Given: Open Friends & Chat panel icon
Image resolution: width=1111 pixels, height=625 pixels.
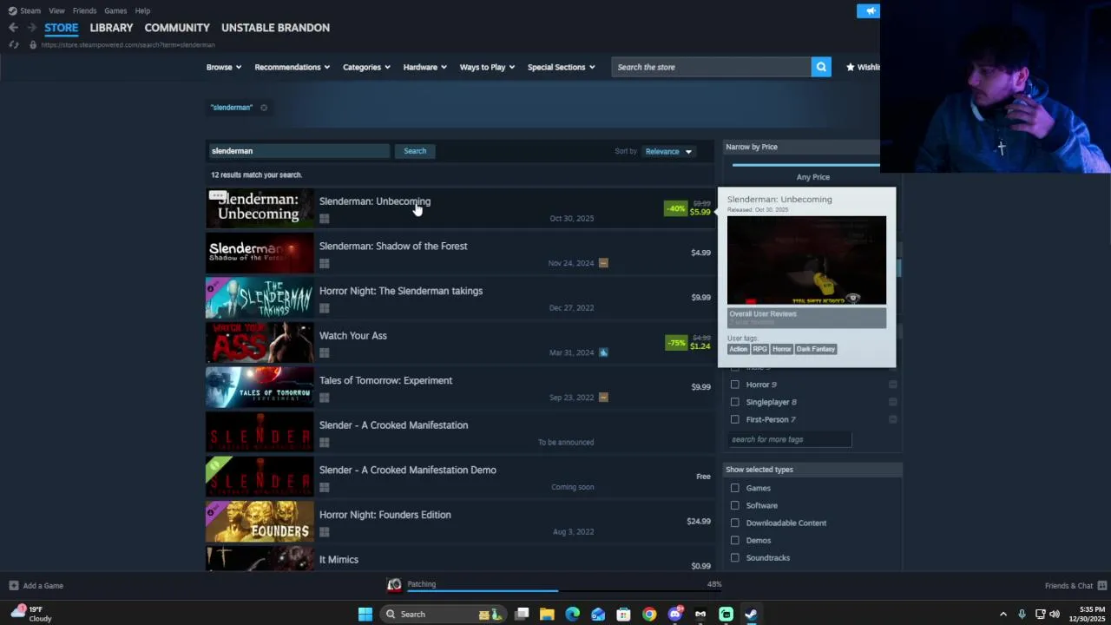Looking at the screenshot, I should 1101,586.
